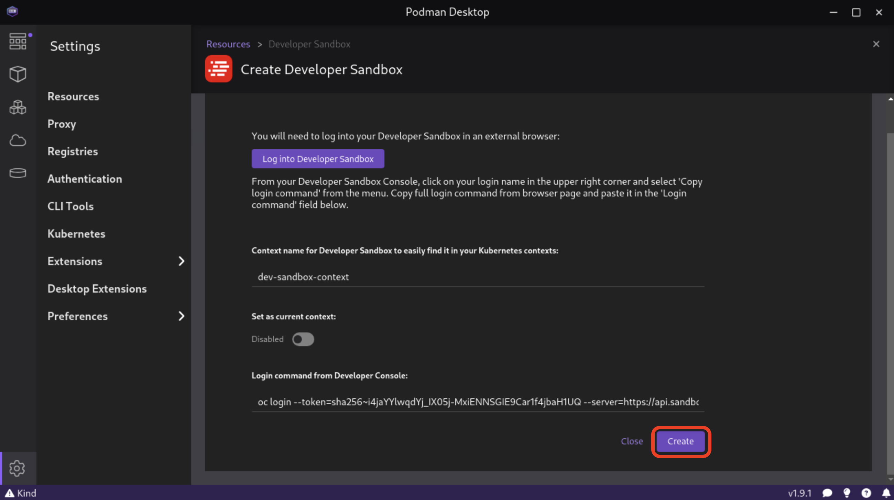Viewport: 894px width, 500px height.
Task: Open Desktop Extensions settings section
Action: click(97, 289)
